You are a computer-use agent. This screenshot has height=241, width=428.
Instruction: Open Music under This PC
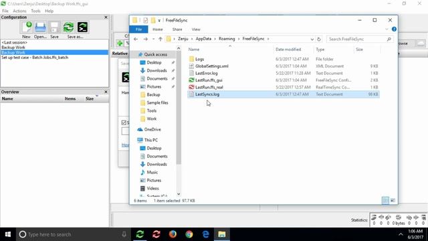pyautogui.click(x=152, y=173)
